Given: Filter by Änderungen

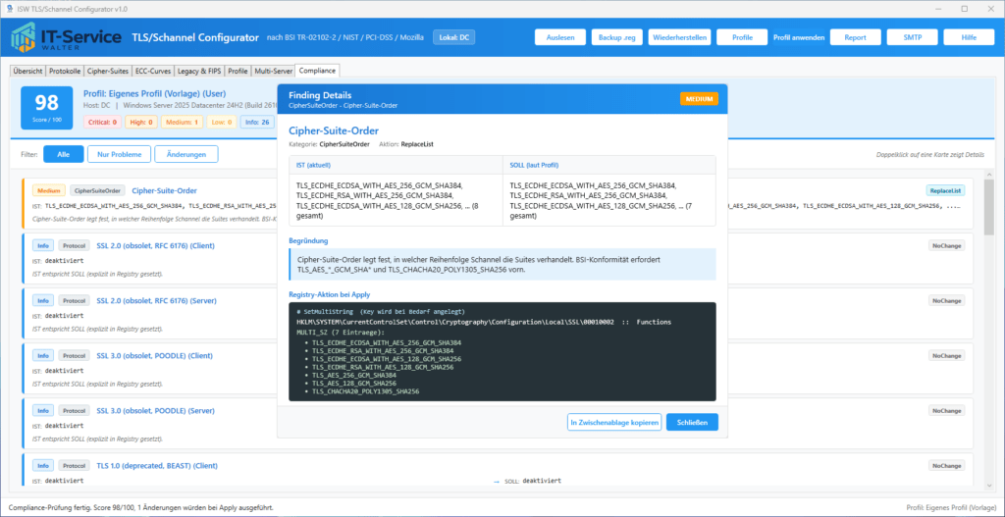Looking at the screenshot, I should click(185, 154).
